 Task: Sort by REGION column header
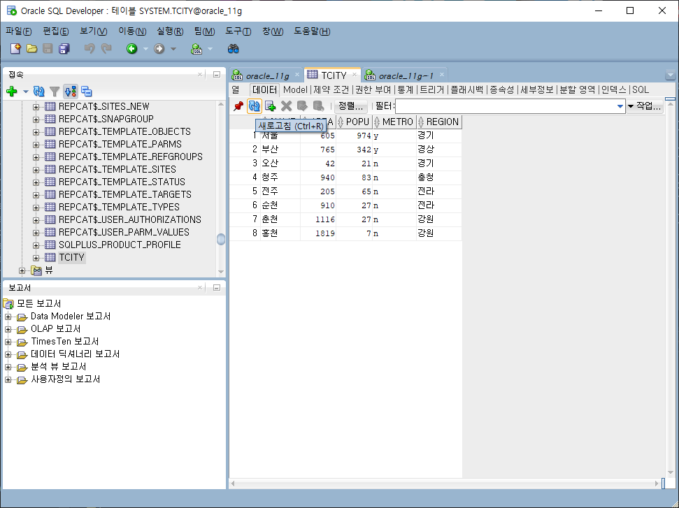[439, 122]
